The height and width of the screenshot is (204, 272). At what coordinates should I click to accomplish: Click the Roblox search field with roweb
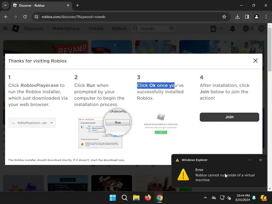[154, 28]
